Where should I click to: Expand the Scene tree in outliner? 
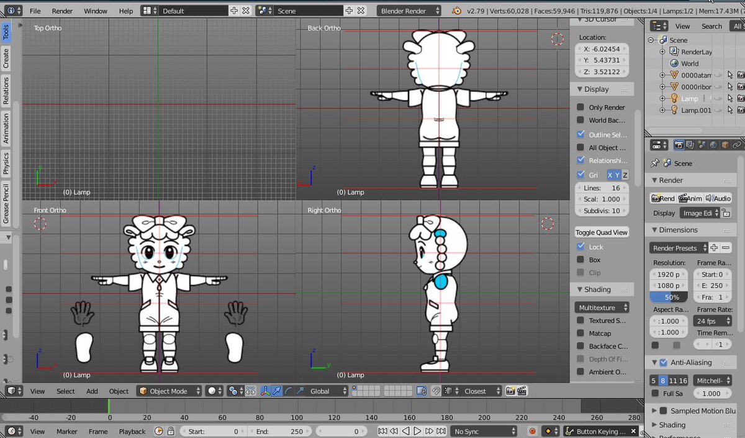(651, 40)
